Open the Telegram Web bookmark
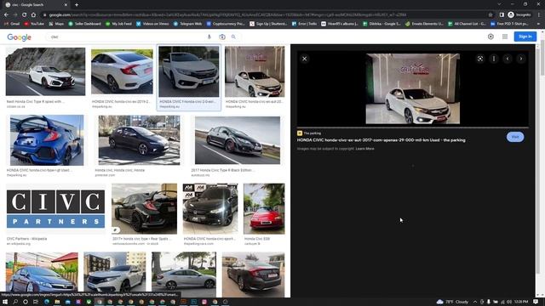 [x=187, y=24]
